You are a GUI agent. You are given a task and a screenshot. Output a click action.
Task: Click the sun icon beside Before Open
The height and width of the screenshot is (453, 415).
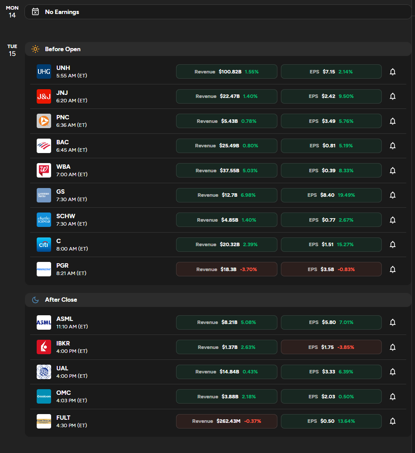[x=35, y=49]
